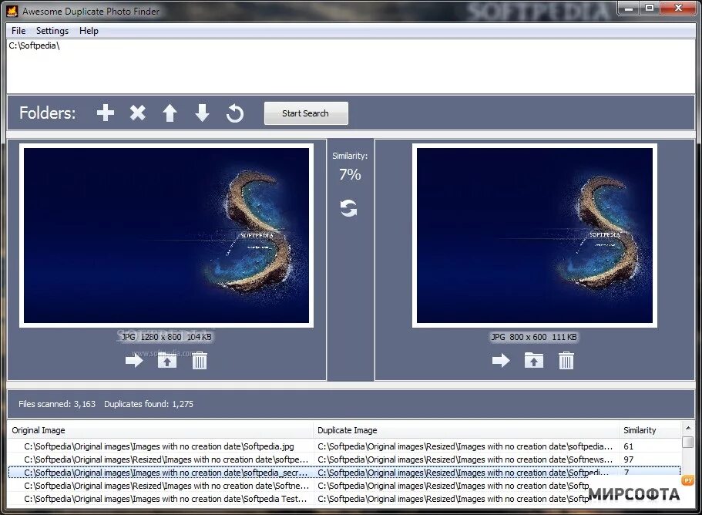Open the Settings menu

[x=52, y=30]
